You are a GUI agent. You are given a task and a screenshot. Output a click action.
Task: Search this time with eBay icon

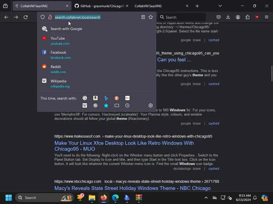tap(127, 98)
